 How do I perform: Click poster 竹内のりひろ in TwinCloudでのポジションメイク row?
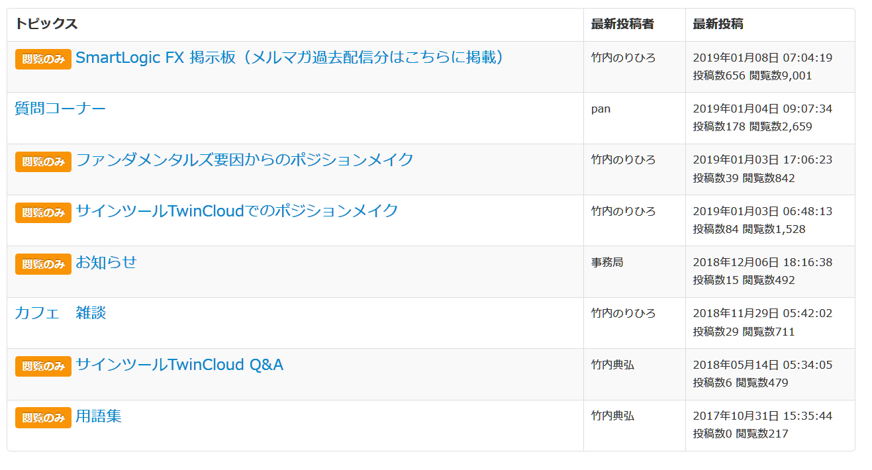tap(623, 211)
